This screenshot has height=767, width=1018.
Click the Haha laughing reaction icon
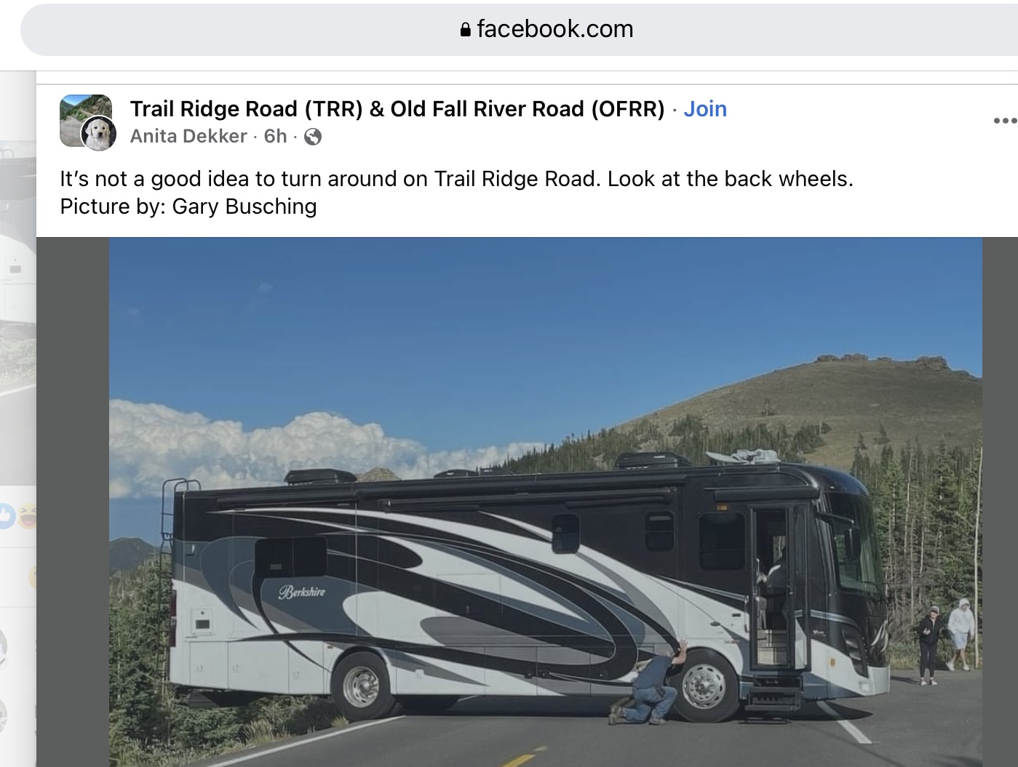coord(28,517)
